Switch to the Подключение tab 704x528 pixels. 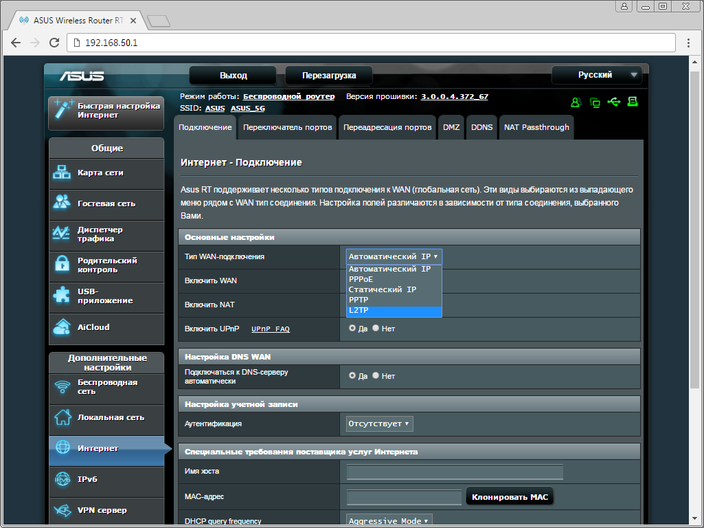click(x=205, y=127)
